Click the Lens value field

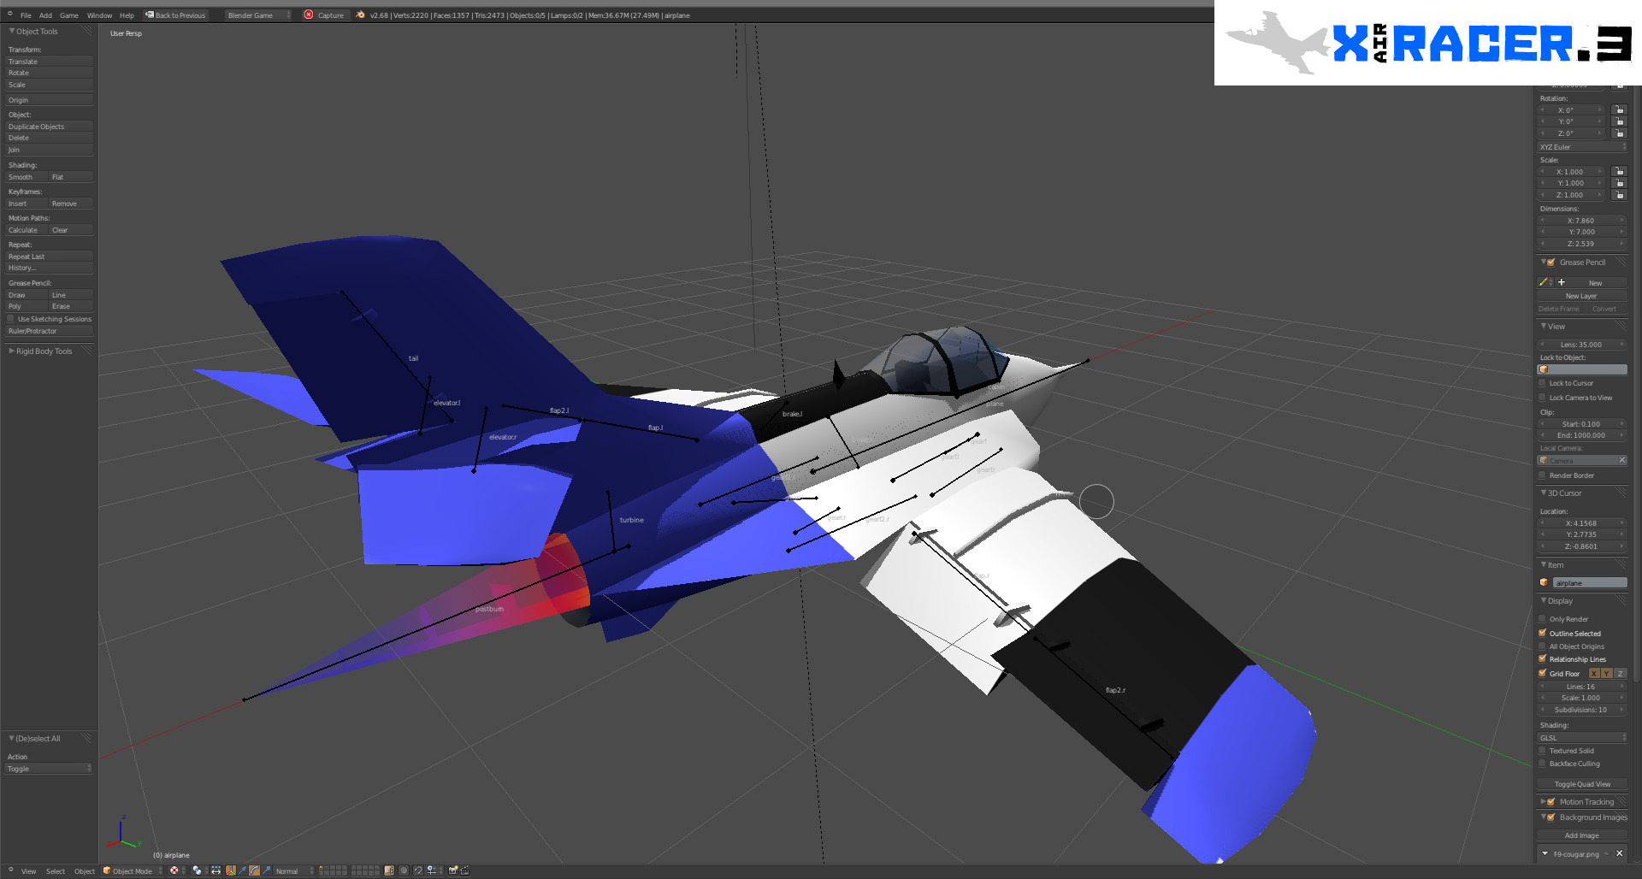(1581, 345)
